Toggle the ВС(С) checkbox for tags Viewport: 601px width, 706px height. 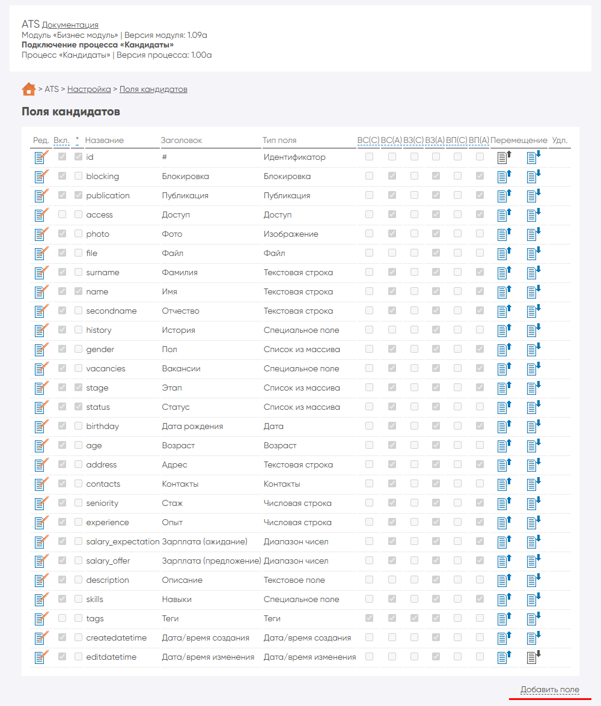pyautogui.click(x=369, y=618)
